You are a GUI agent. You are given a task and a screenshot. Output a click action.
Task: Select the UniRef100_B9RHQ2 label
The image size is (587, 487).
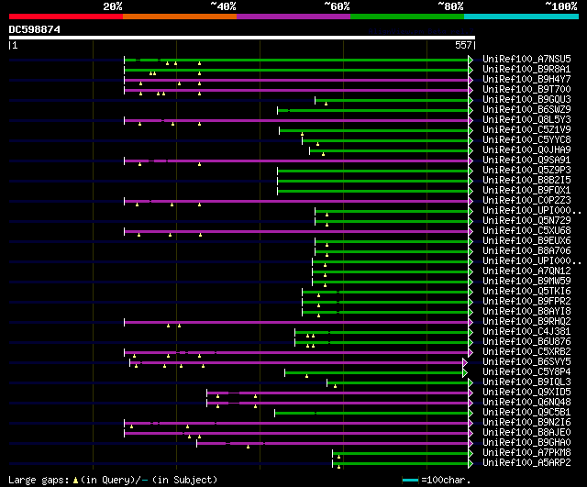(x=526, y=322)
